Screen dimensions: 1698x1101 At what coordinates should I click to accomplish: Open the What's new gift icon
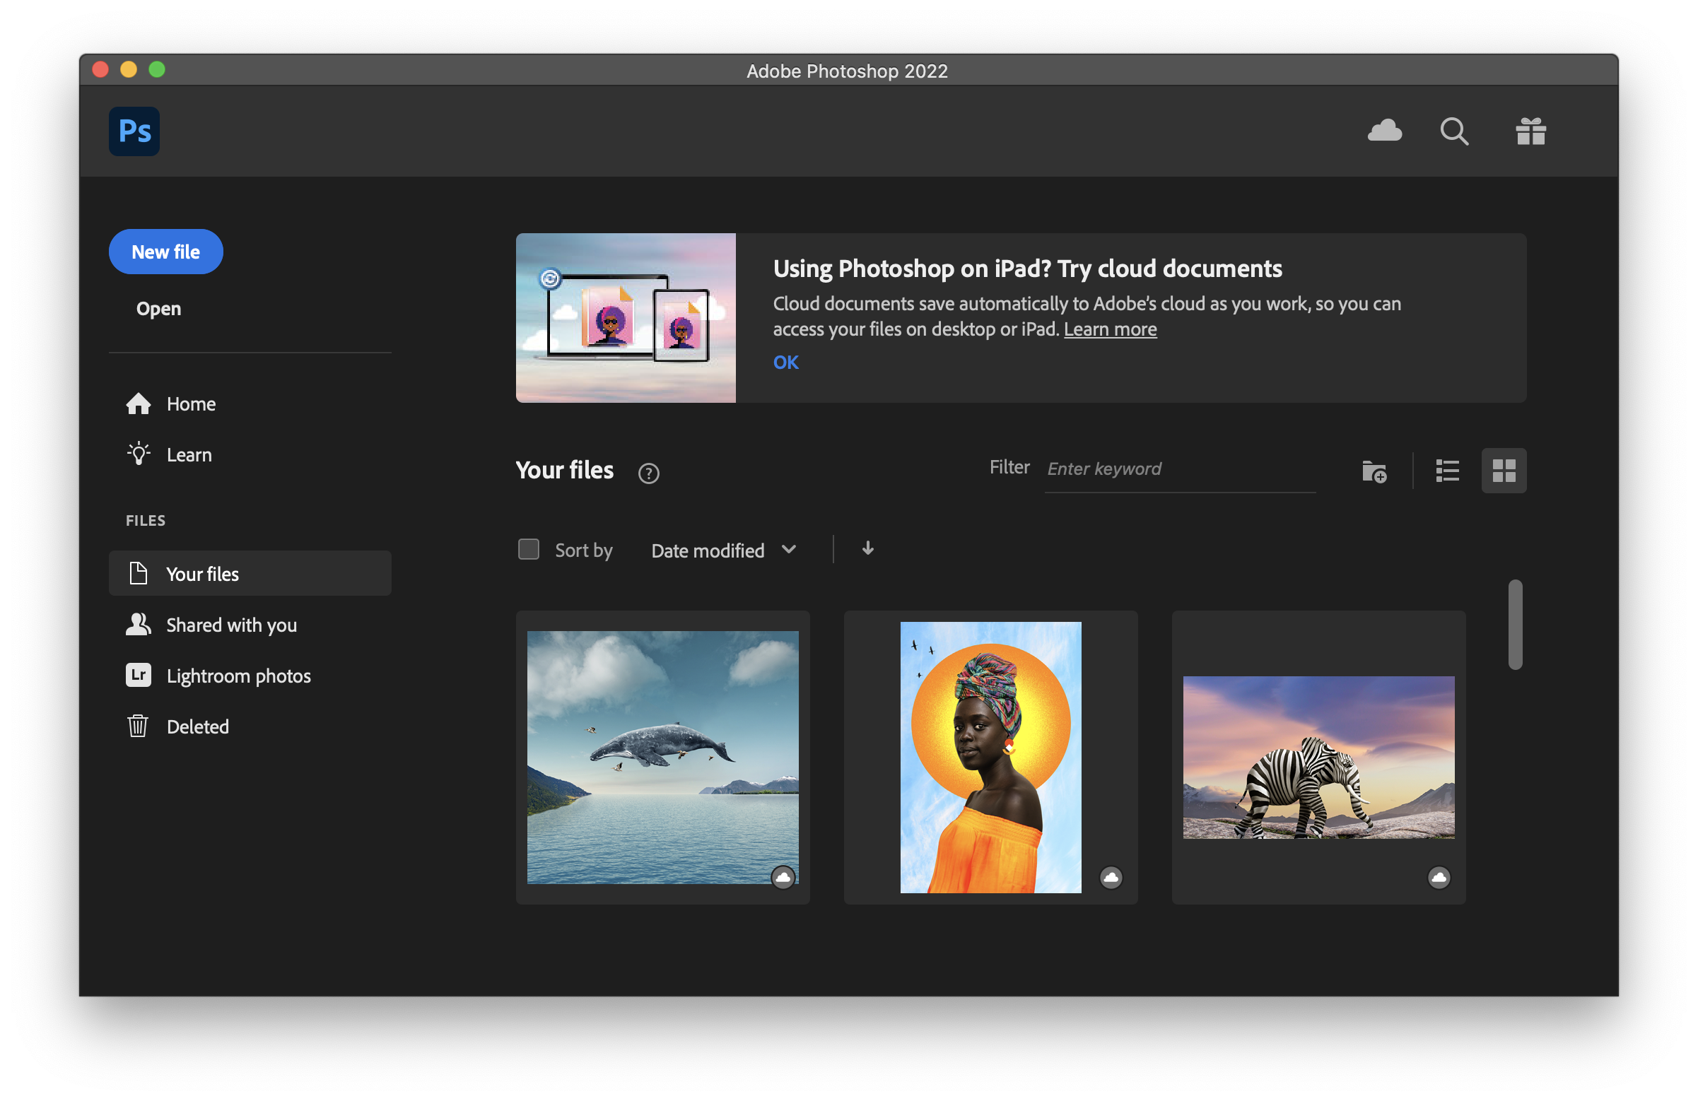pyautogui.click(x=1530, y=131)
